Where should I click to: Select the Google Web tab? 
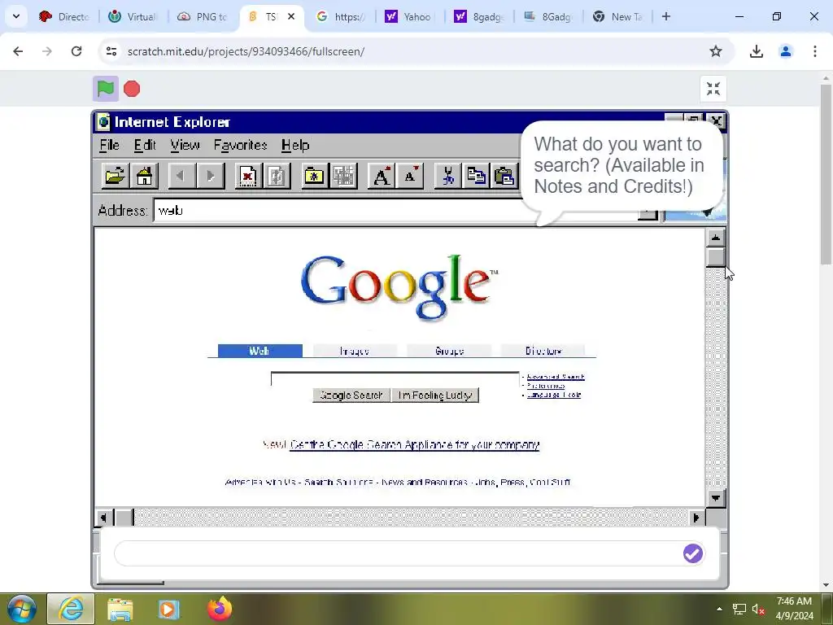(259, 351)
